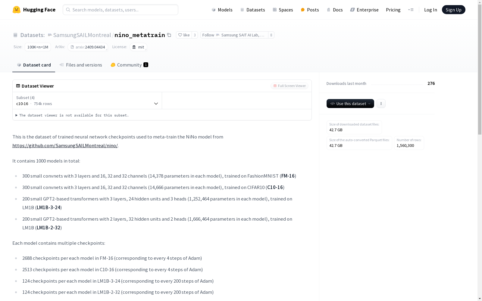Click the follower count 8
482x301 pixels.
pyautogui.click(x=271, y=35)
